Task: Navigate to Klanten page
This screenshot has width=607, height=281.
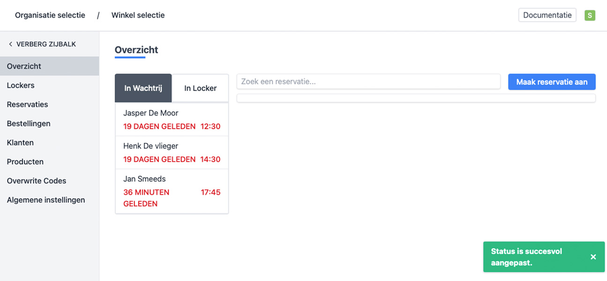Action: [20, 142]
